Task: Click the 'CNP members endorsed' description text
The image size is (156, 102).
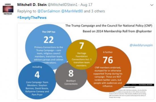Action: tap(108, 77)
